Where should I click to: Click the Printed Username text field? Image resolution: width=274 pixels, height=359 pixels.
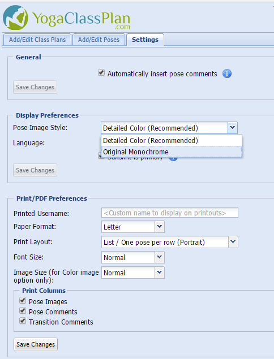point(170,213)
